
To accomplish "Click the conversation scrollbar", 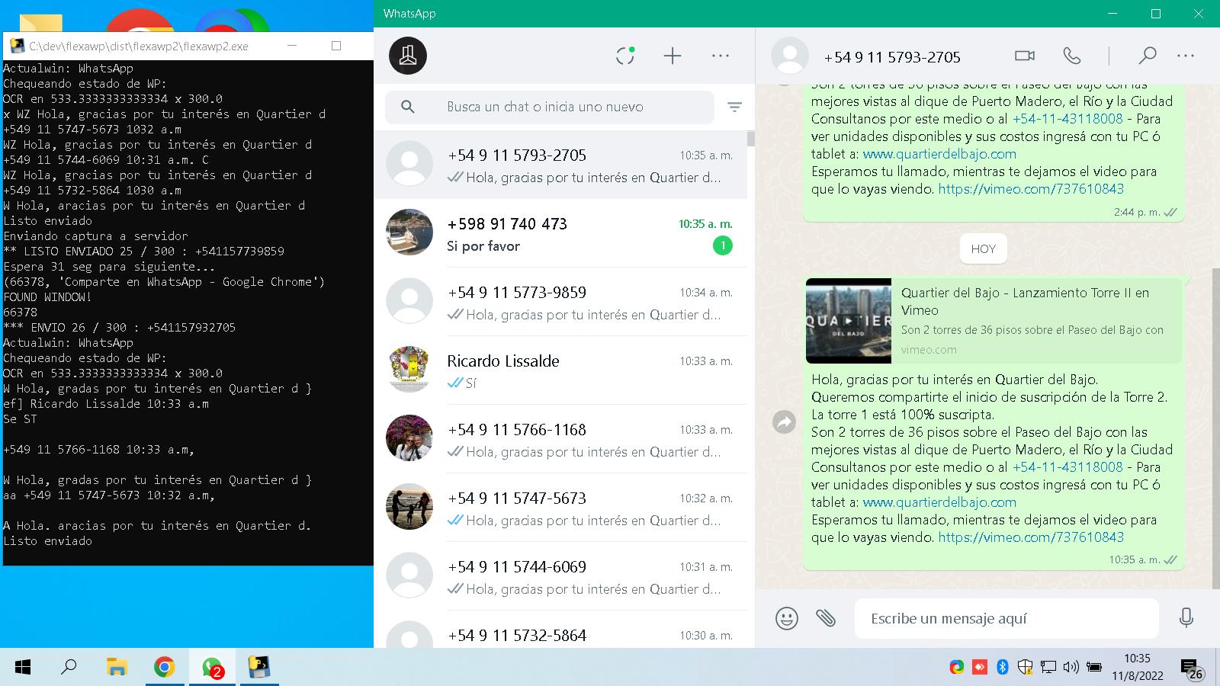I will pyautogui.click(x=1215, y=427).
